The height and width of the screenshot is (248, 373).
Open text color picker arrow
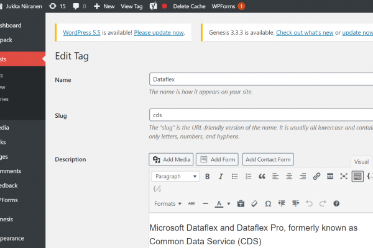pyautogui.click(x=229, y=203)
